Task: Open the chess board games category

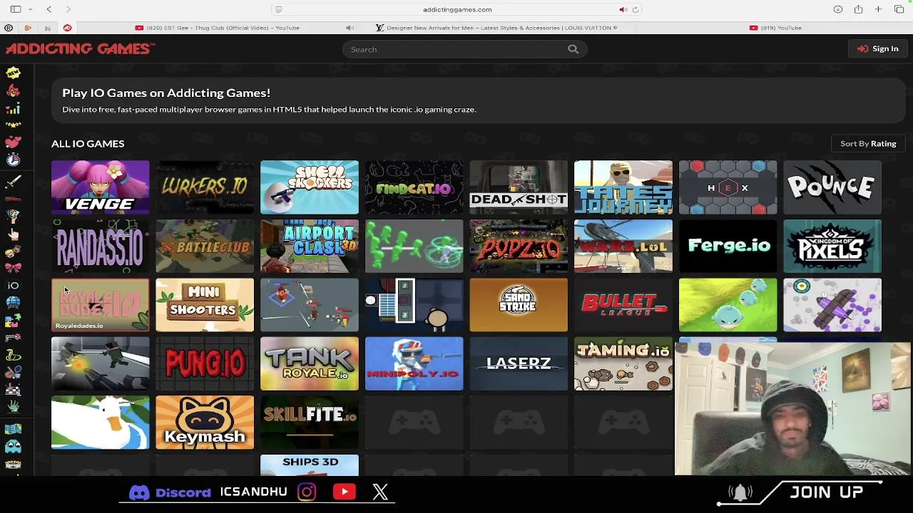Action: click(13, 389)
